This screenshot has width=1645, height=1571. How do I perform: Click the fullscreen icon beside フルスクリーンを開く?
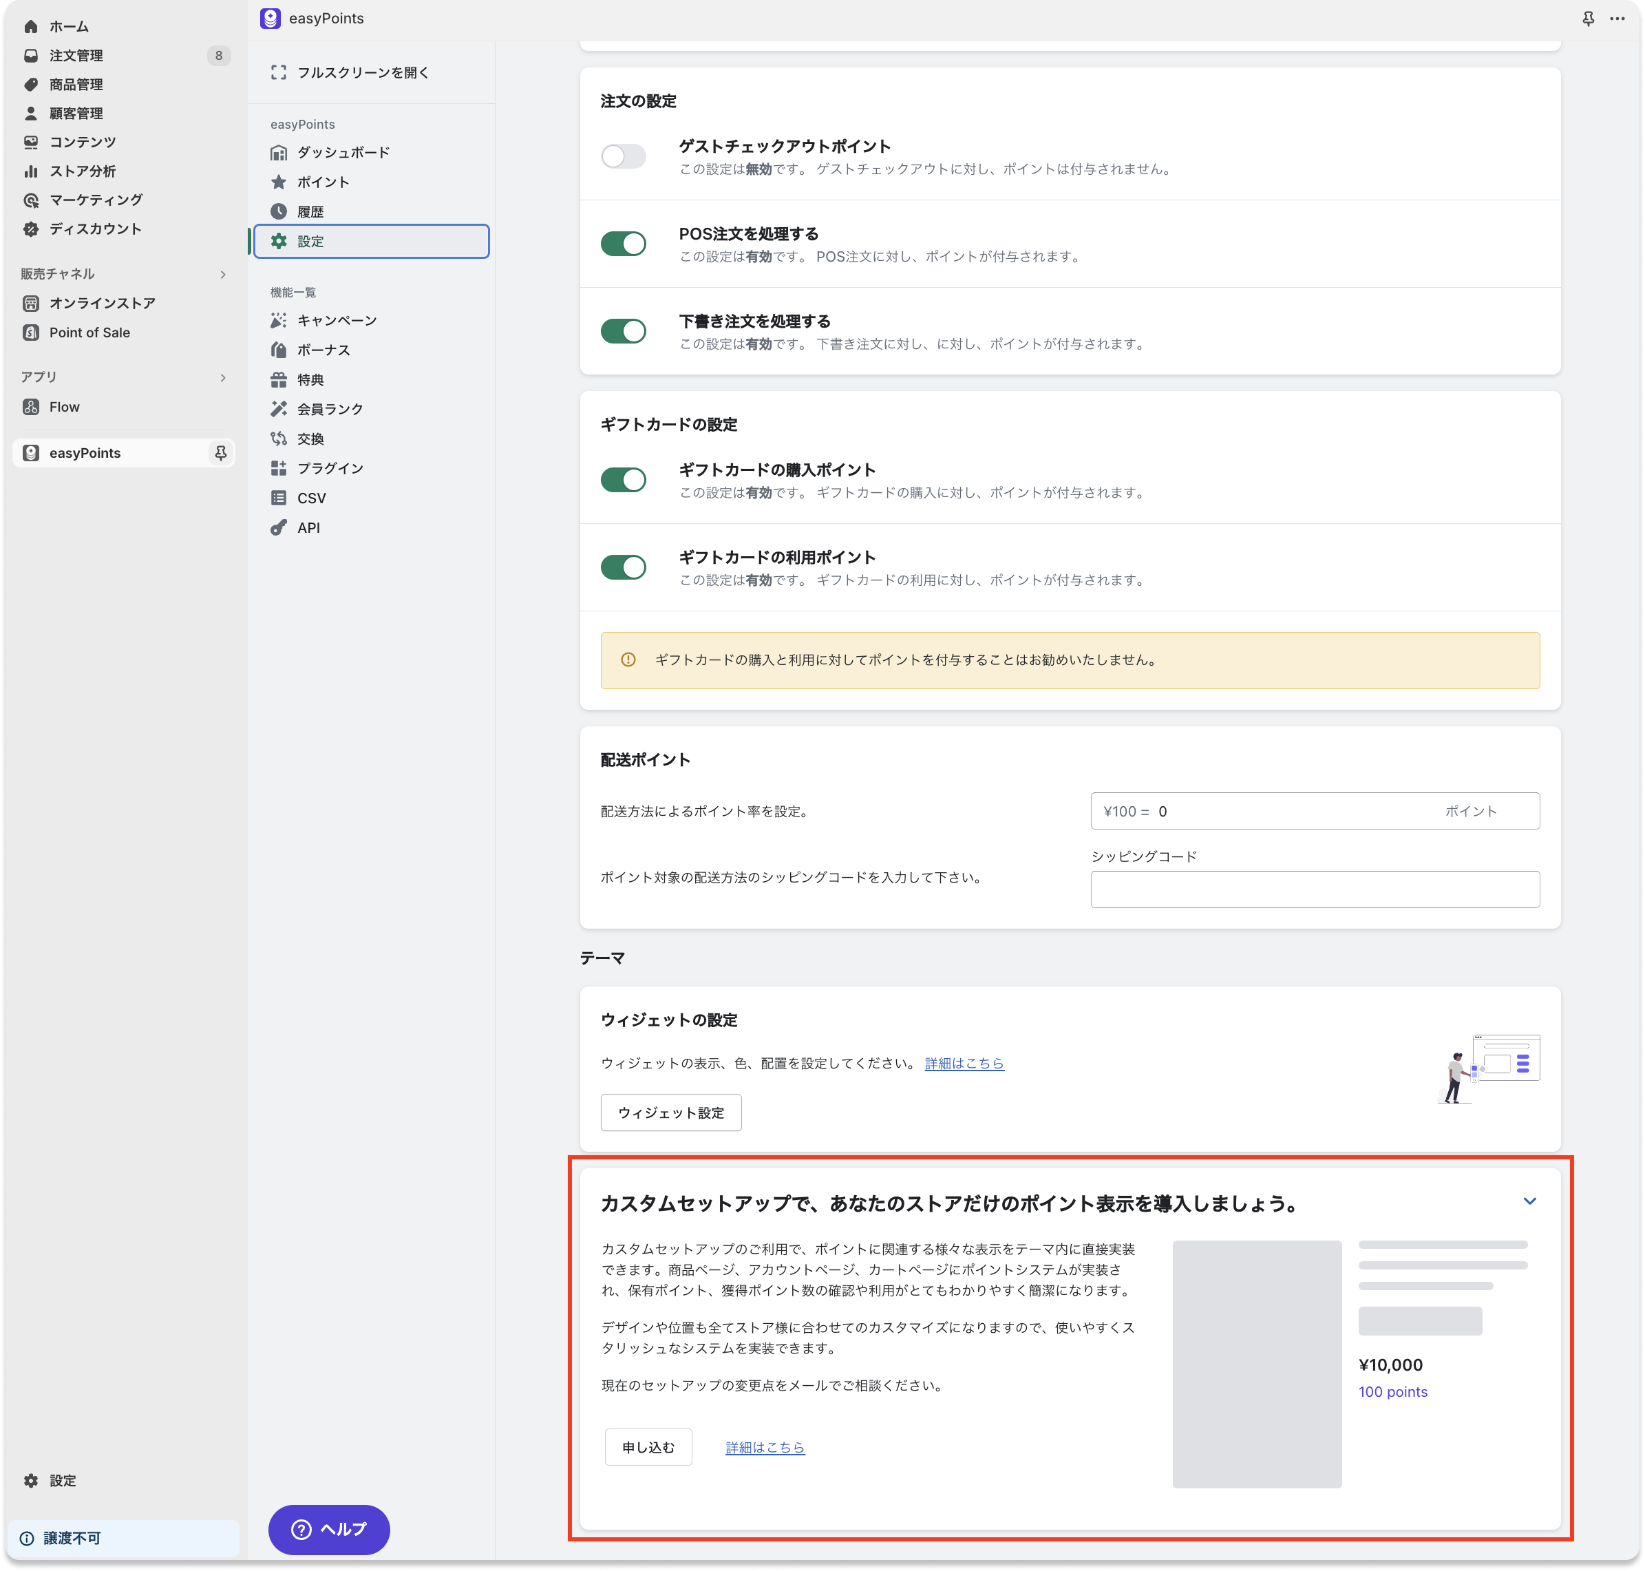coord(279,73)
